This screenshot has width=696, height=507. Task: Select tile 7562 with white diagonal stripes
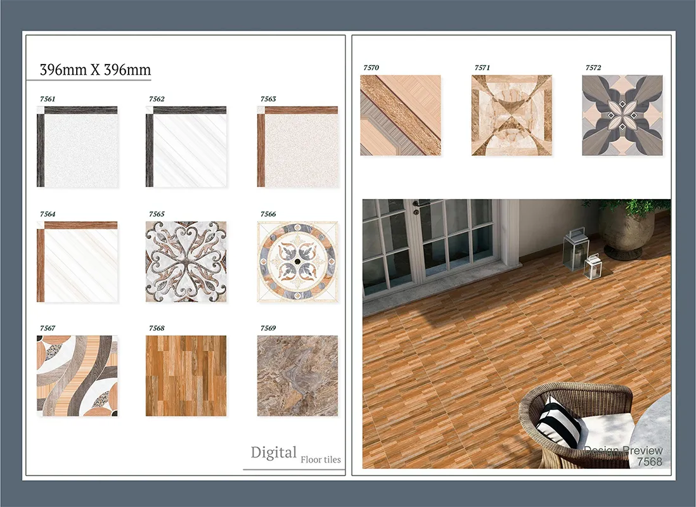point(186,146)
